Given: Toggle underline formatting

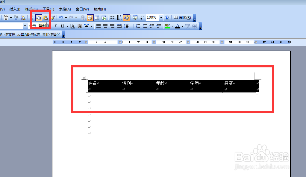Looking at the screenshot, I should [63, 26].
